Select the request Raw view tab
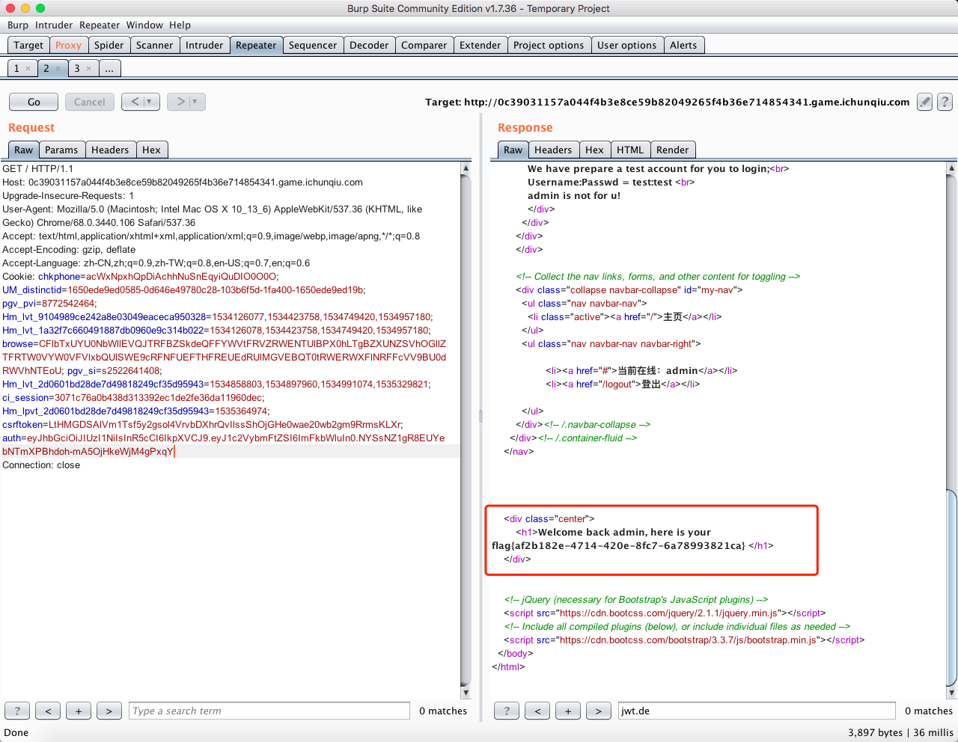The width and height of the screenshot is (958, 742). (x=24, y=150)
